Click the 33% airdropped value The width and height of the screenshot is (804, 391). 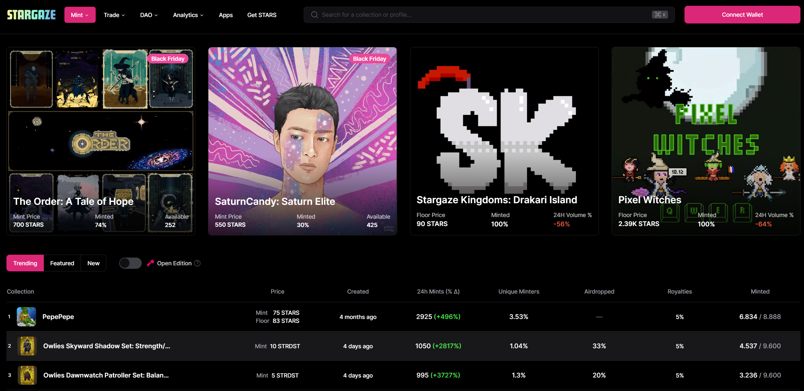click(599, 346)
